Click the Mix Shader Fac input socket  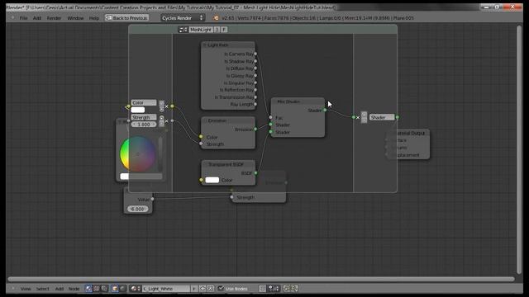pos(270,117)
